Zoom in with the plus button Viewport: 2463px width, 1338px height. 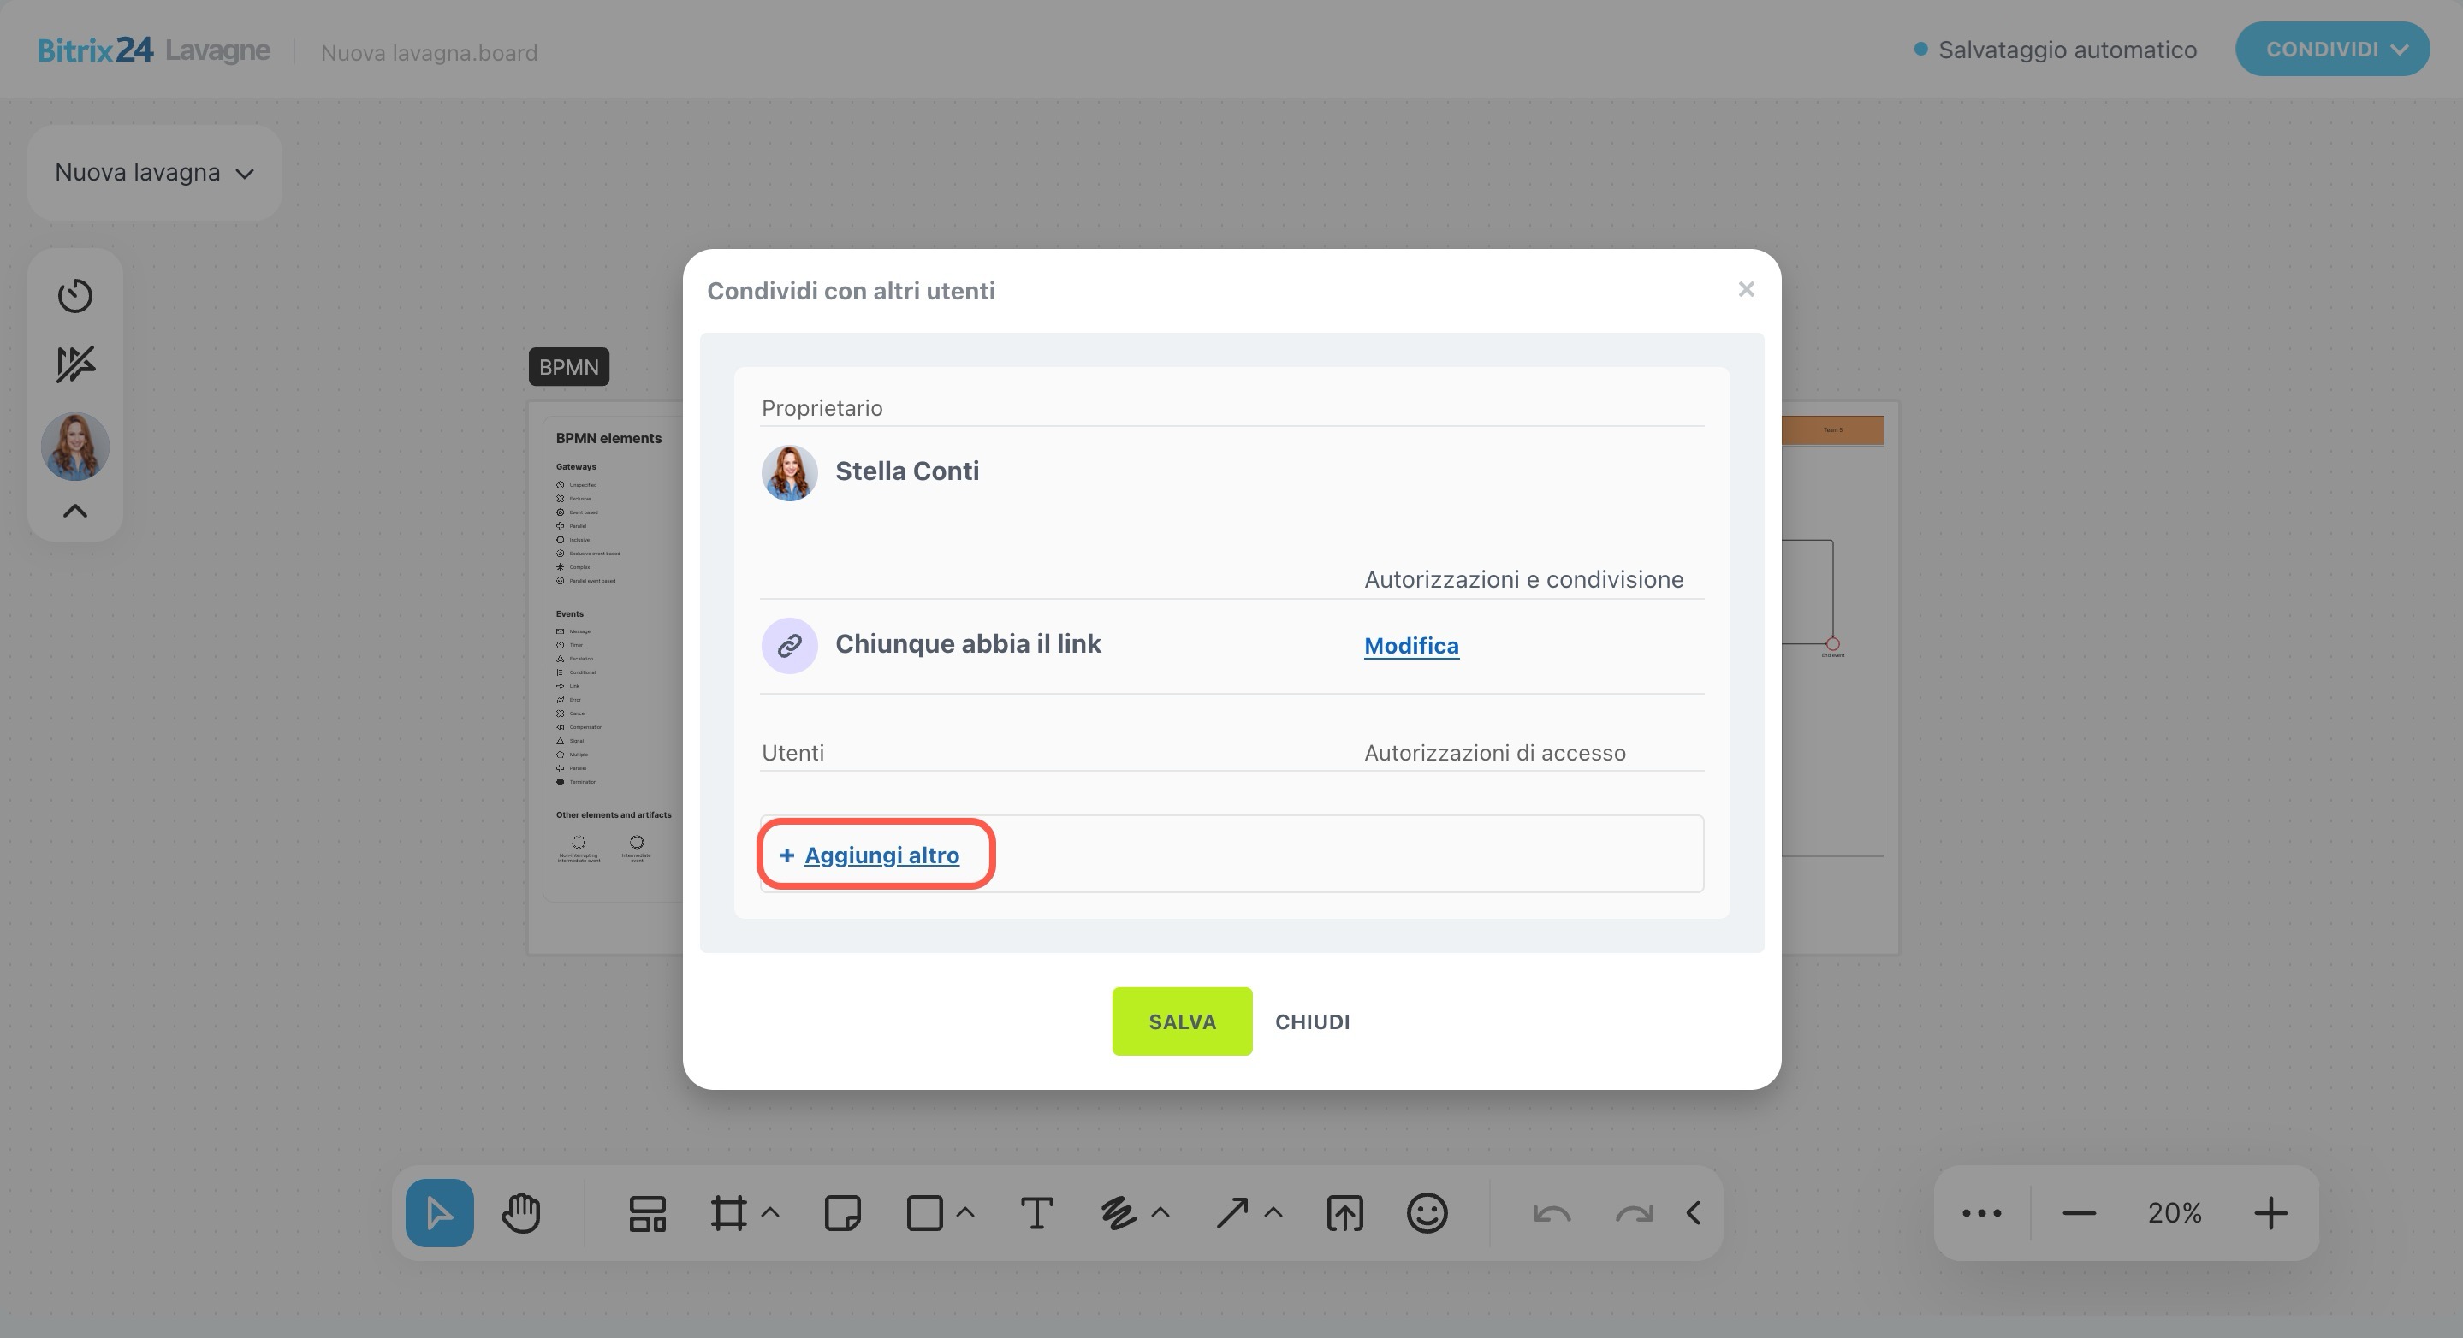[x=2270, y=1213]
